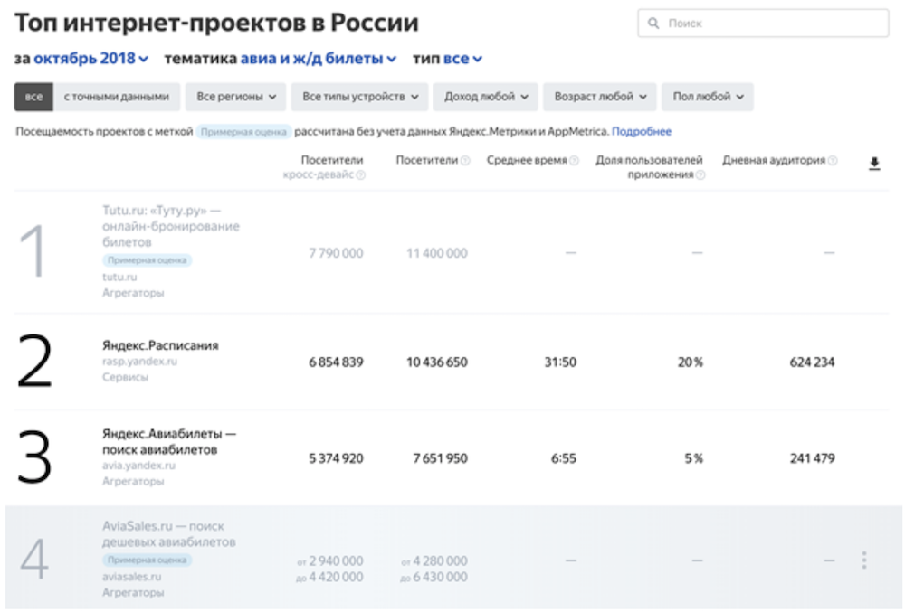Click the app share value 20 %
This screenshot has width=905, height=612.
click(x=691, y=362)
